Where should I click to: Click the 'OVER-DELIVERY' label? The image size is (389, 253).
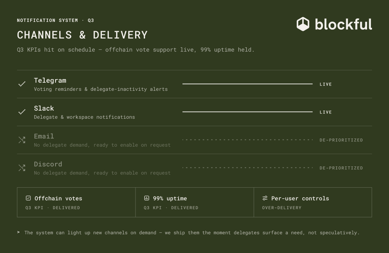coord(282,208)
